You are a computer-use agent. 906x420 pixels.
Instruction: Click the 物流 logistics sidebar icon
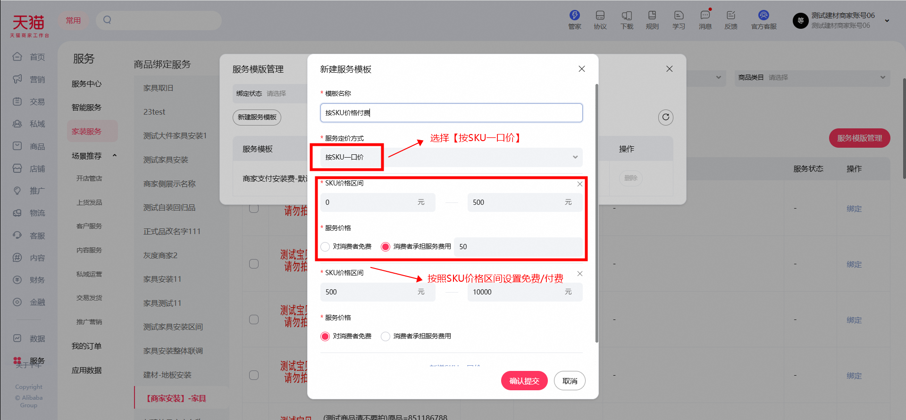(17, 213)
